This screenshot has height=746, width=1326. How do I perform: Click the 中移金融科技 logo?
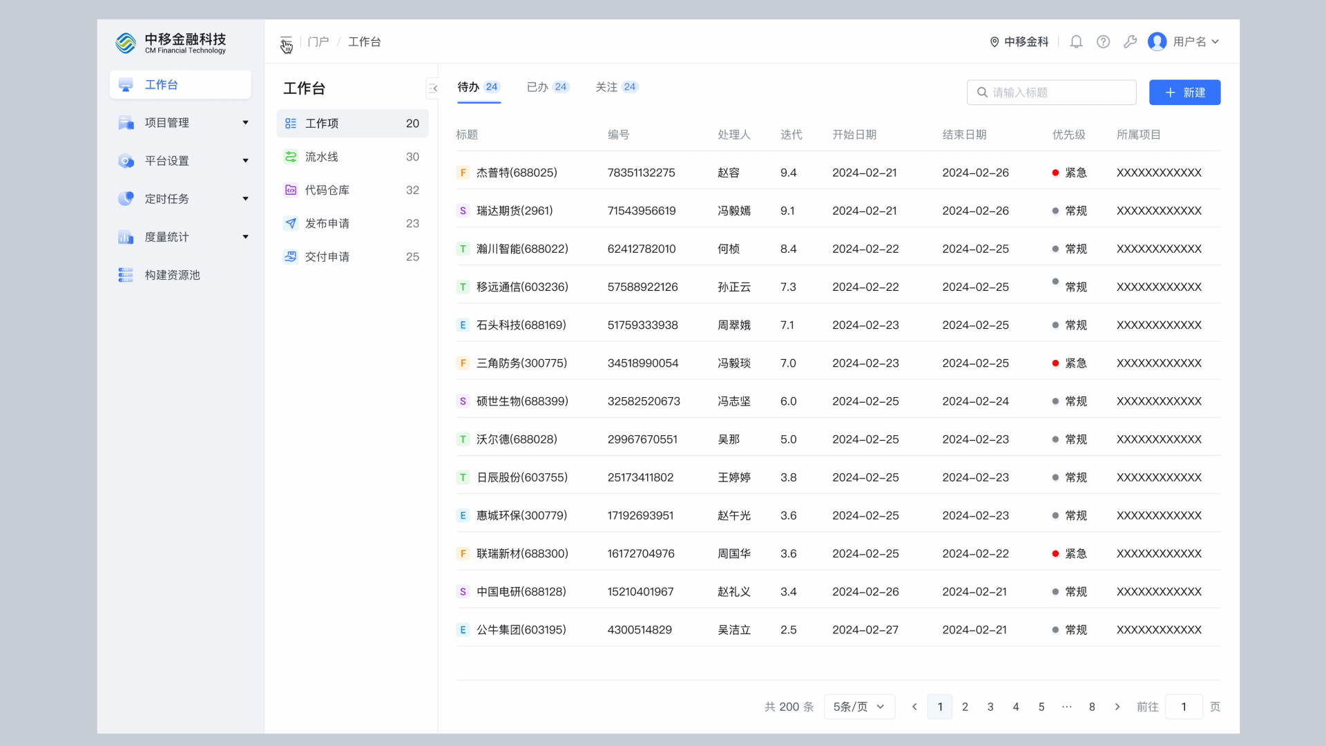click(171, 43)
